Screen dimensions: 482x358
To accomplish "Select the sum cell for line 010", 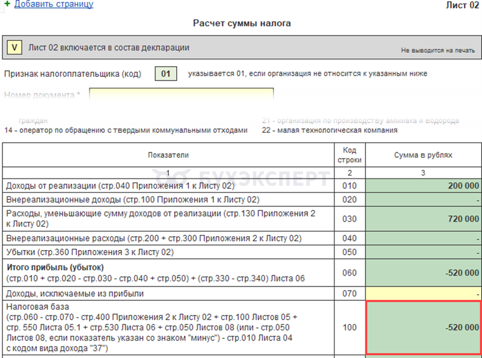I will click(x=423, y=186).
